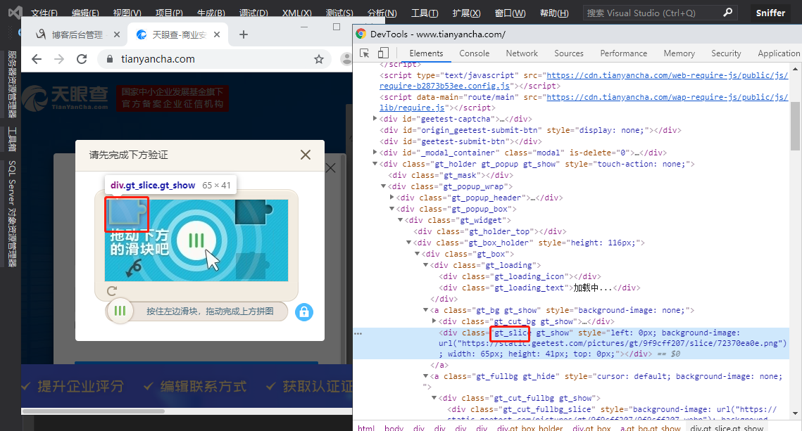This screenshot has height=431, width=802.
Task: Activate DevTools element inspector tool
Action: click(x=365, y=53)
